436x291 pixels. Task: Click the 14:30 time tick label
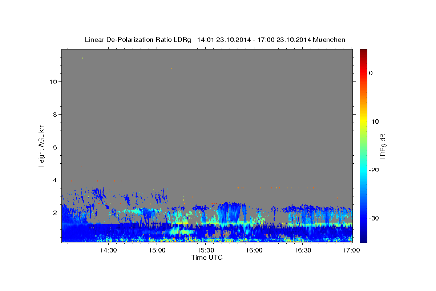108,250
